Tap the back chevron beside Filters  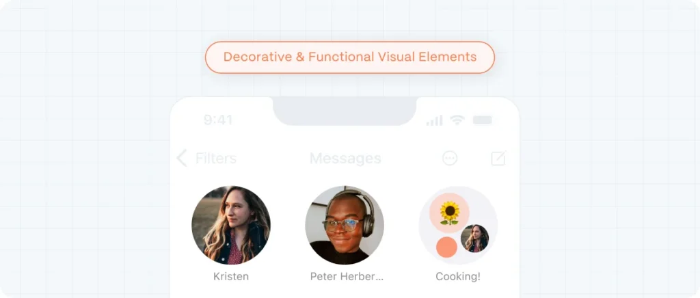point(181,158)
